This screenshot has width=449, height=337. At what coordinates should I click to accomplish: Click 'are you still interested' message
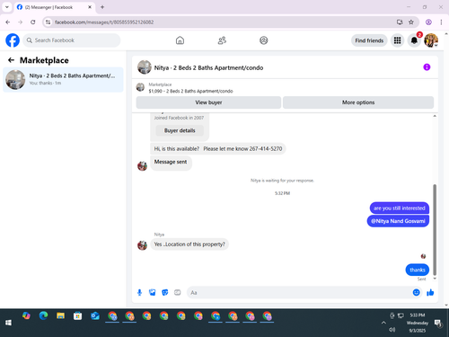tap(400, 208)
